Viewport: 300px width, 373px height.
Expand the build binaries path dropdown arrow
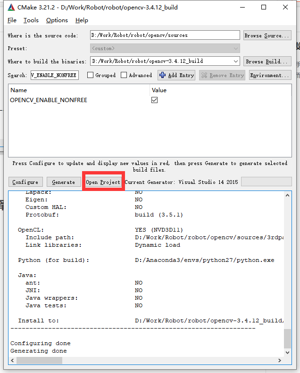[x=236, y=61]
